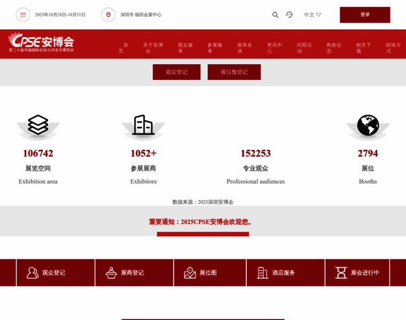Viewport: 406px width, 320px height.
Task: Open 展商登记 tile
Action: [134, 273]
